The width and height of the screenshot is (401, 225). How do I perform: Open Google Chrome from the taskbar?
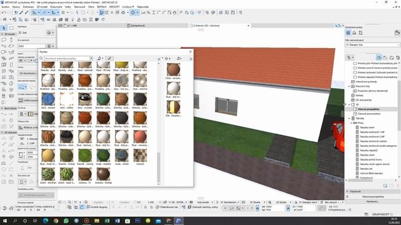coord(56,221)
